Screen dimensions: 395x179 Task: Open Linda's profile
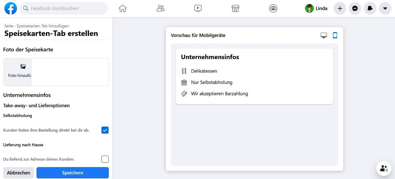(316, 9)
